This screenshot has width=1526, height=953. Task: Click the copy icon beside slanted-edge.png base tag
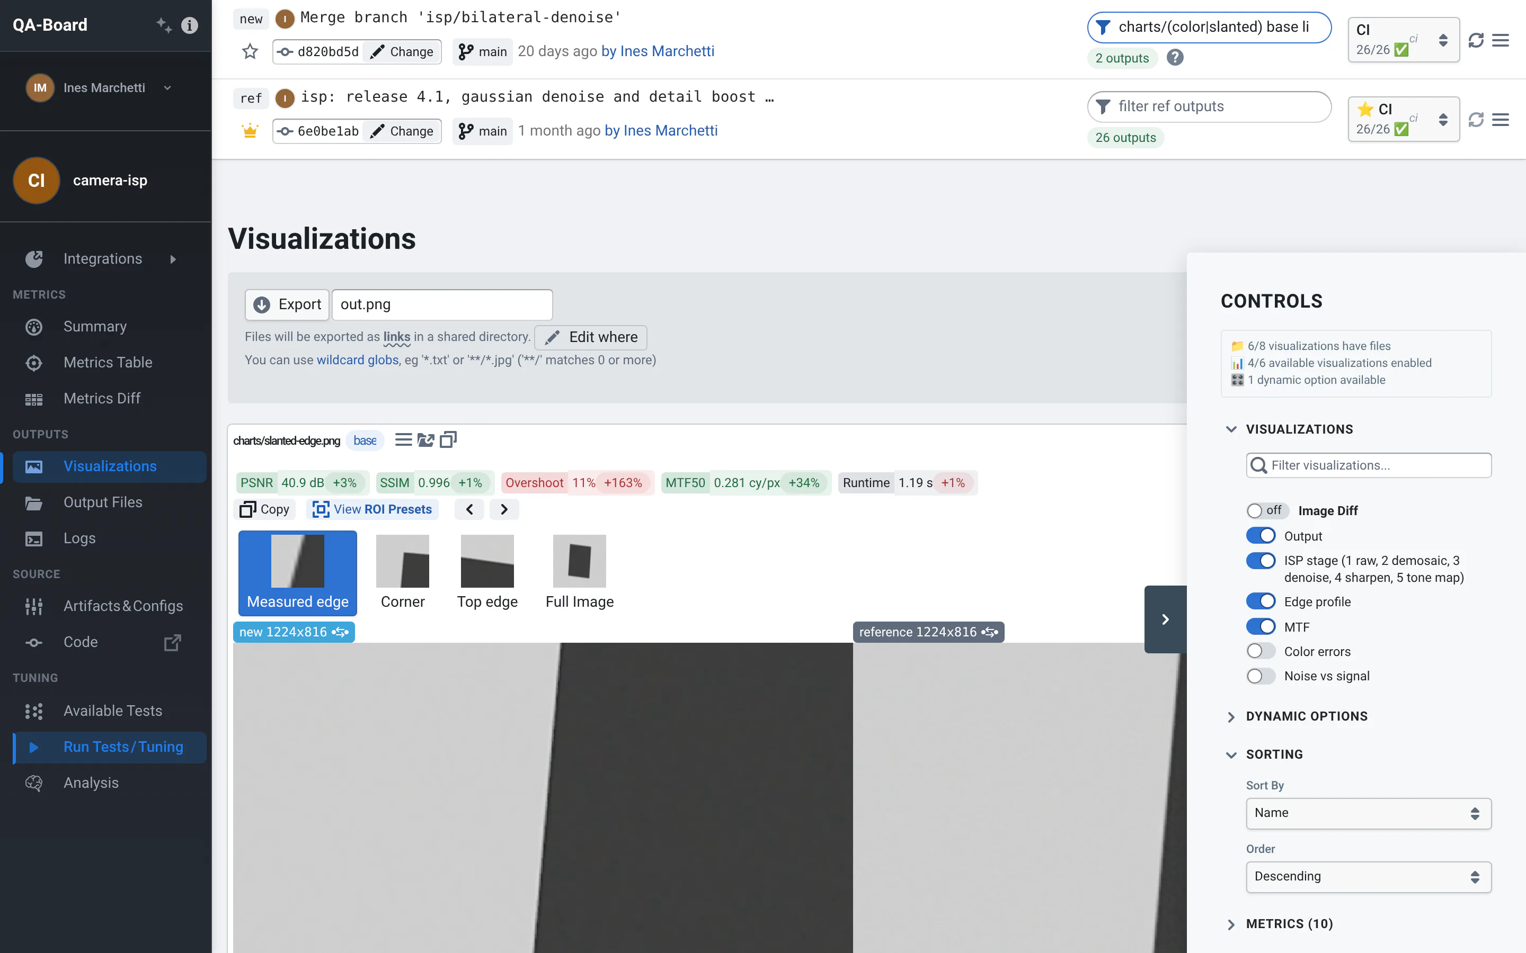click(448, 439)
